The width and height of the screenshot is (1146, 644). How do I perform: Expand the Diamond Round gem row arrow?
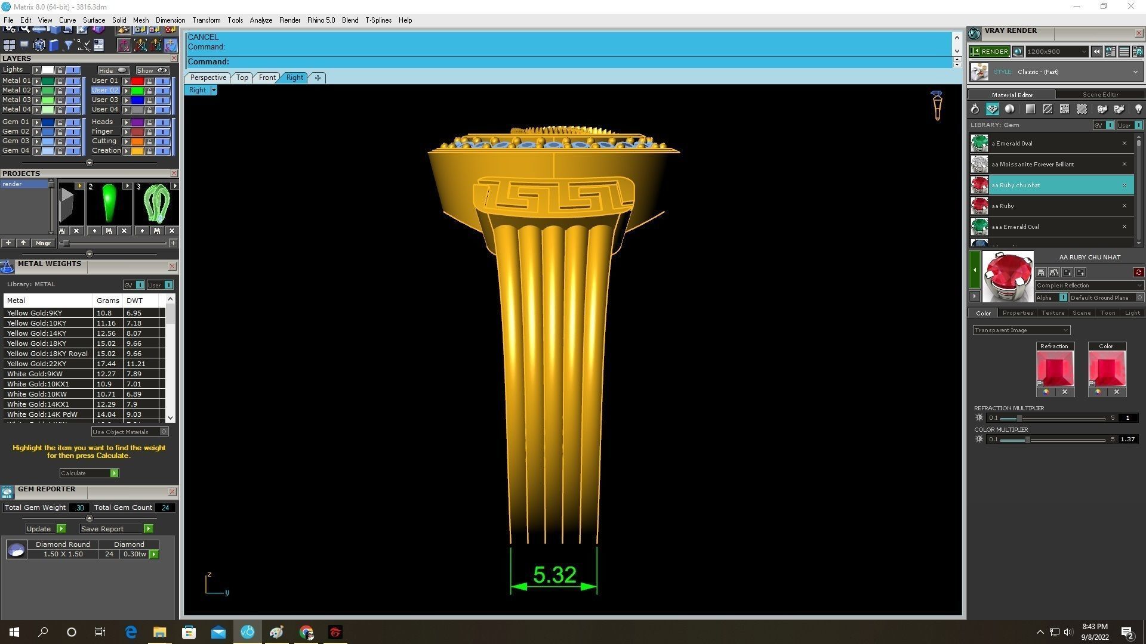coord(154,555)
